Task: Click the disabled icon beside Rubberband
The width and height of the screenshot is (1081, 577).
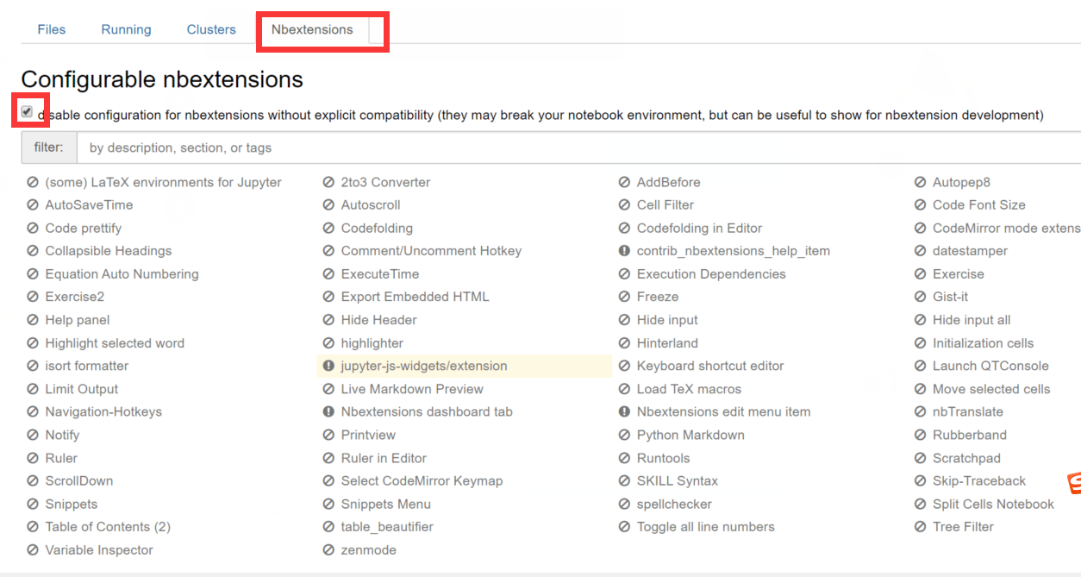Action: pos(921,435)
